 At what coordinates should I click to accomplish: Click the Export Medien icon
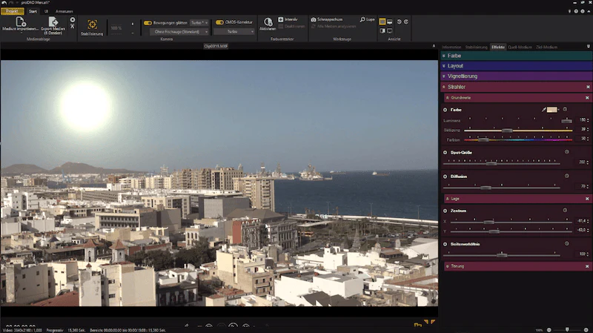point(53,22)
